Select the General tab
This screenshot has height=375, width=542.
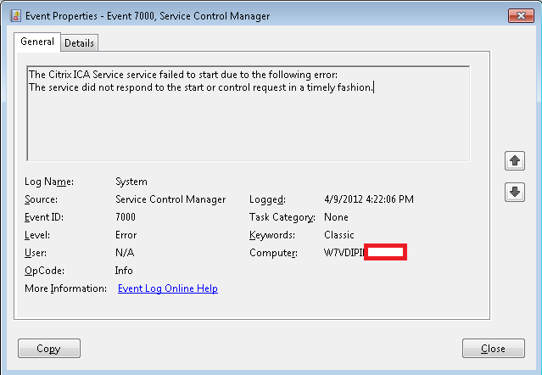click(x=36, y=42)
